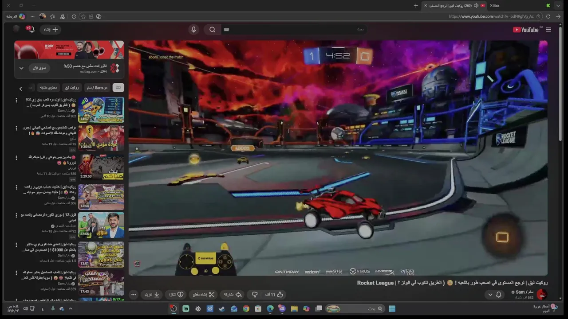
Task: Create a clip (إنشاء مقطع)
Action: [x=204, y=295]
